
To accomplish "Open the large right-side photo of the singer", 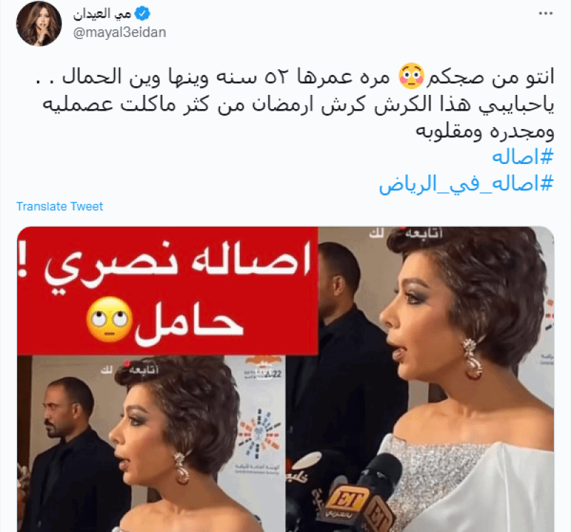I will tap(420, 379).
